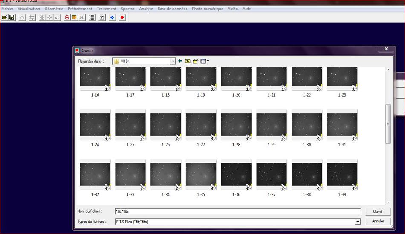Viewport: 405px width, 234px height.
Task: Select thumbnail 1-35
Action: (201, 175)
